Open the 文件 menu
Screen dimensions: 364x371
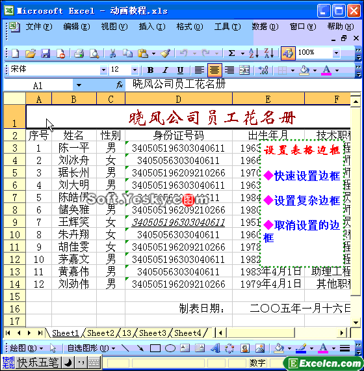(x=38, y=27)
